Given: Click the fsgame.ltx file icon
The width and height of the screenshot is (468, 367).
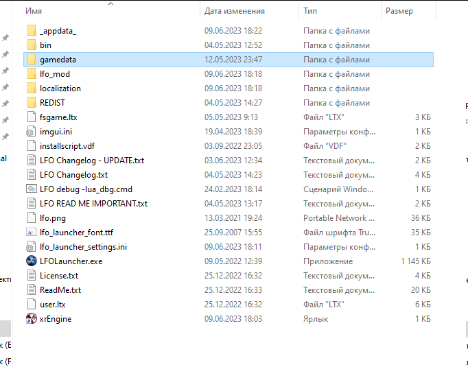Looking at the screenshot, I should tap(32, 117).
